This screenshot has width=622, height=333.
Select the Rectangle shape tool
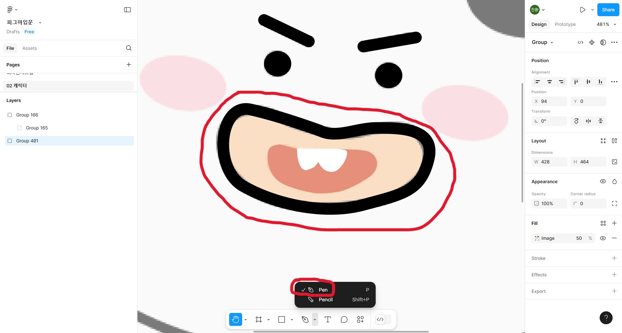(x=282, y=319)
